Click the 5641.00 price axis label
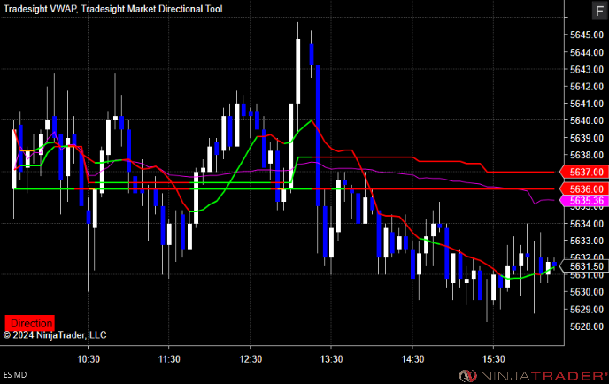 click(x=587, y=104)
